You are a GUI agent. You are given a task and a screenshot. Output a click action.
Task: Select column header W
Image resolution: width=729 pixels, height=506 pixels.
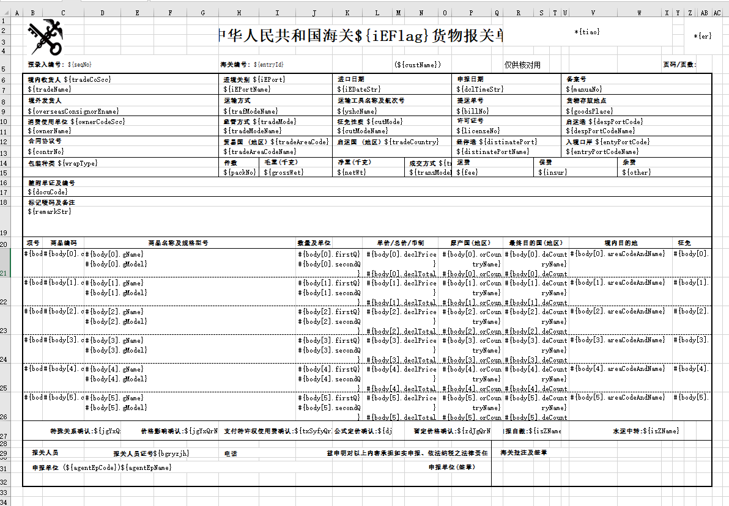(639, 13)
